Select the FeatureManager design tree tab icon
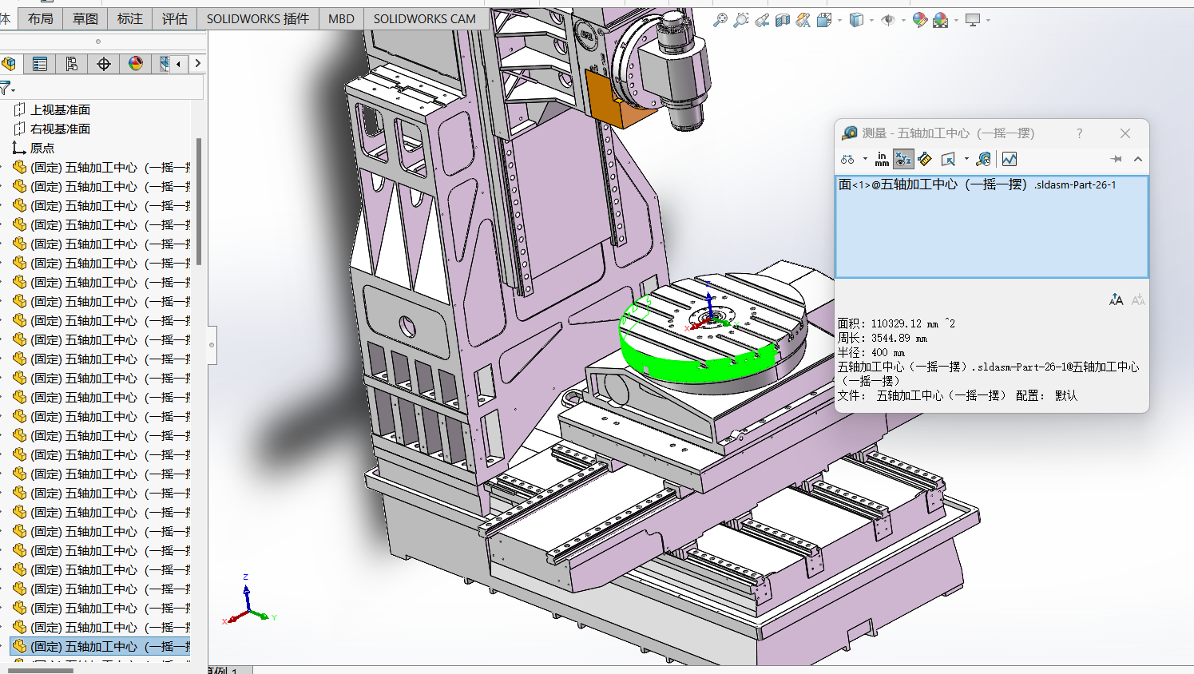This screenshot has width=1194, height=674. [10, 64]
